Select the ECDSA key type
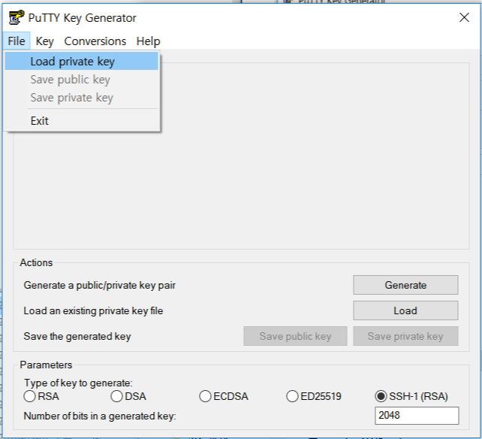The height and width of the screenshot is (439, 482). tap(224, 396)
